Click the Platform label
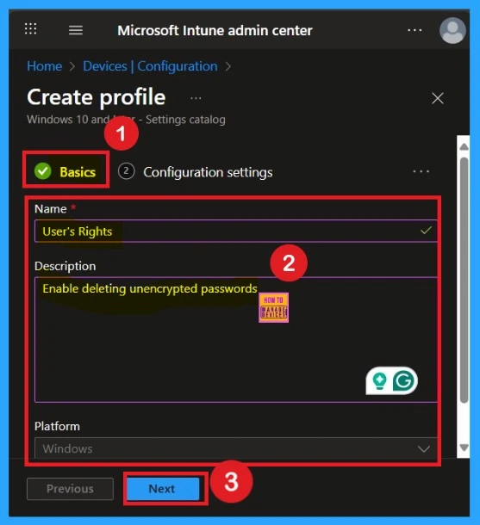 58,426
